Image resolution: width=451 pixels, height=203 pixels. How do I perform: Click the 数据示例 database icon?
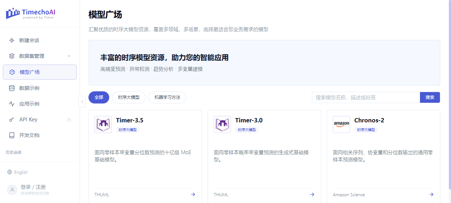(x=12, y=88)
